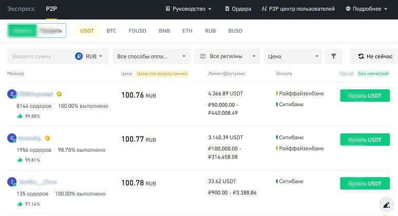
Task: Select the BTC asset tab
Action: click(111, 31)
